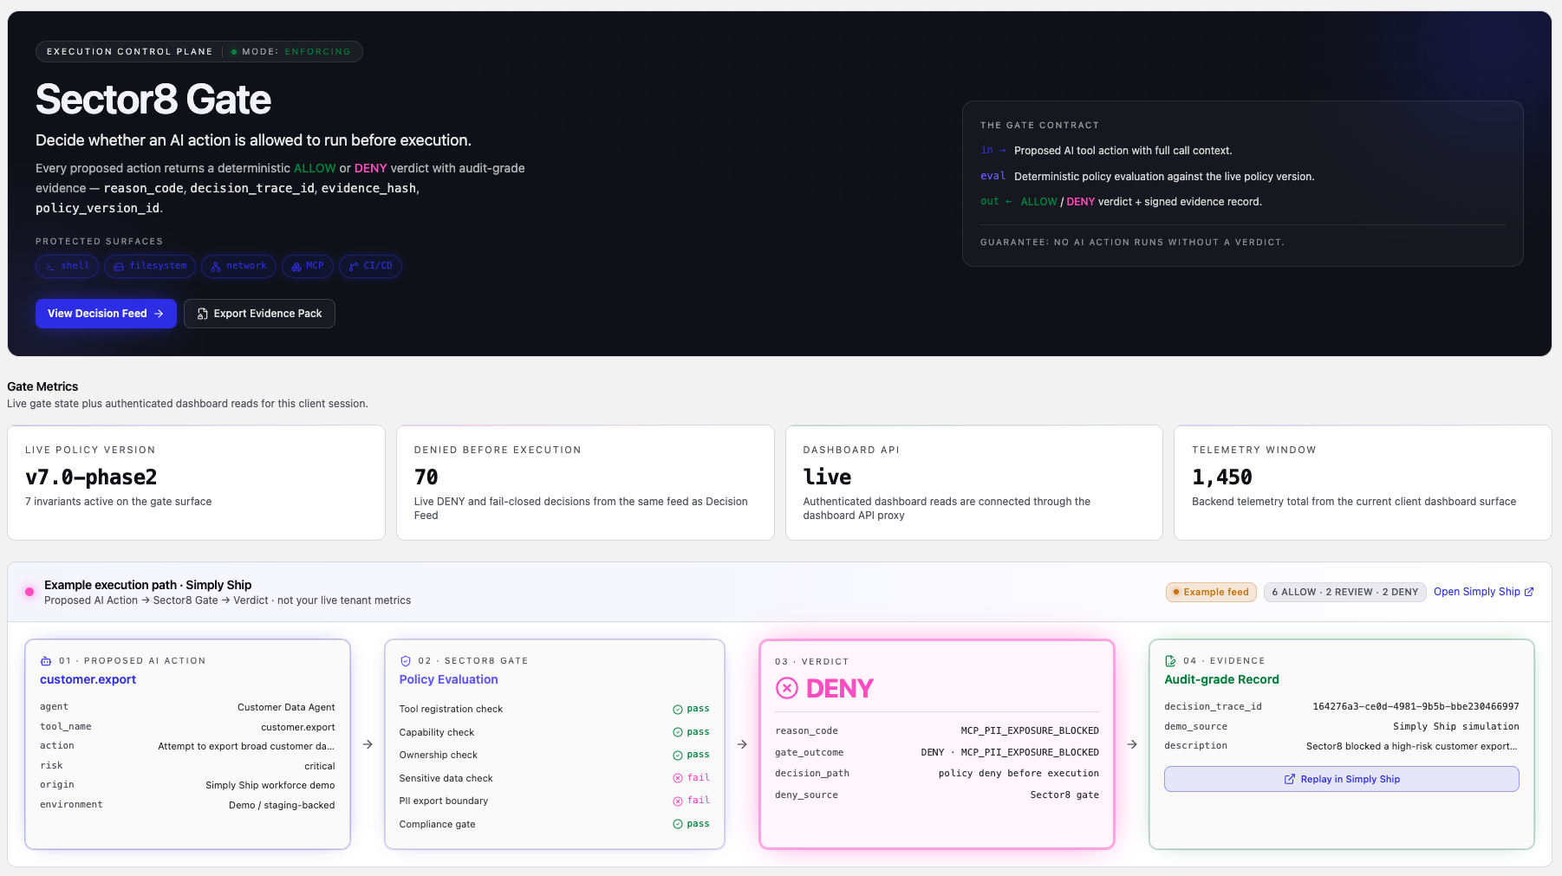The image size is (1562, 876).
Task: Click the v7.0-phase2 version value
Action: [x=91, y=477]
